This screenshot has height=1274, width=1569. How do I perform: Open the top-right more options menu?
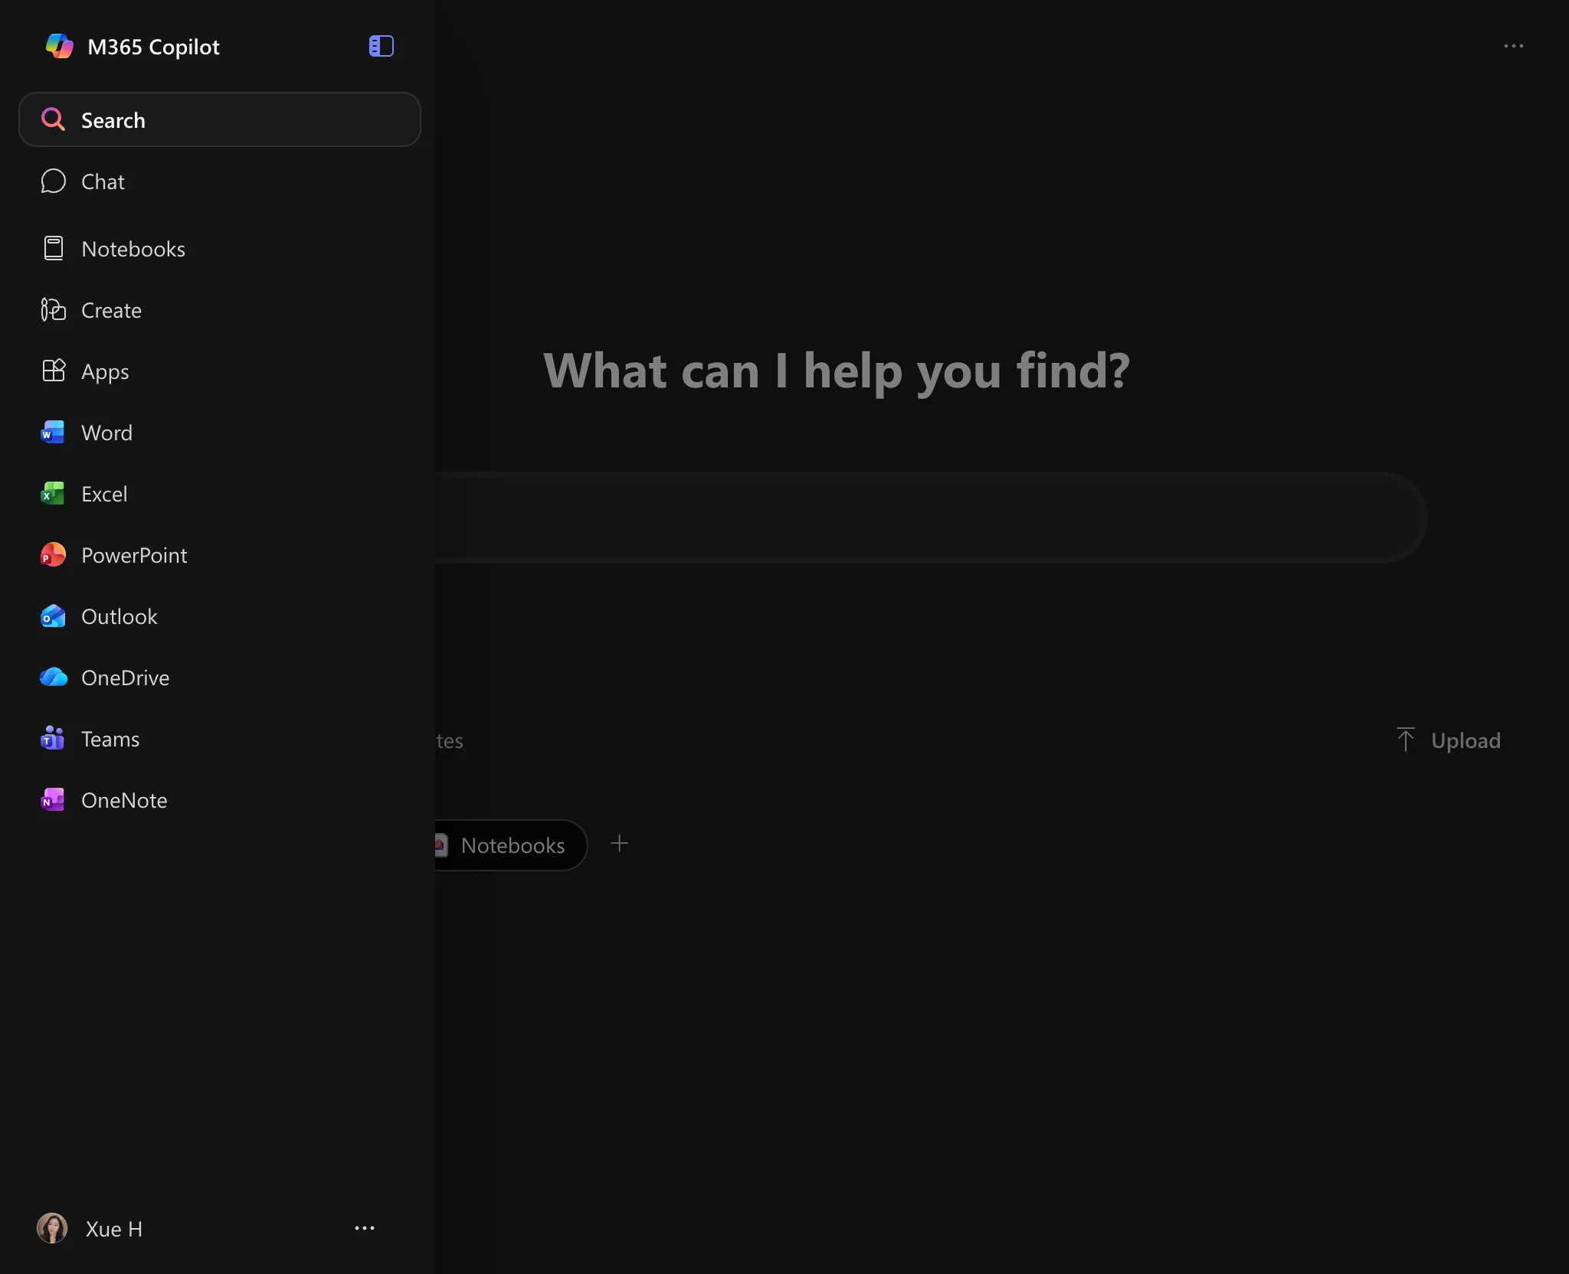(x=1513, y=46)
